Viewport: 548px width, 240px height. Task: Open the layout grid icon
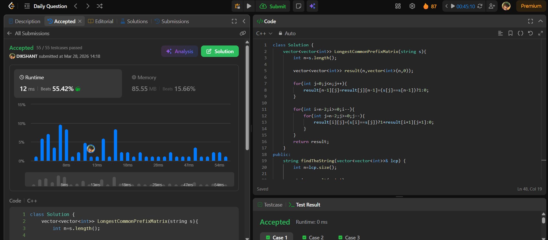(398, 6)
